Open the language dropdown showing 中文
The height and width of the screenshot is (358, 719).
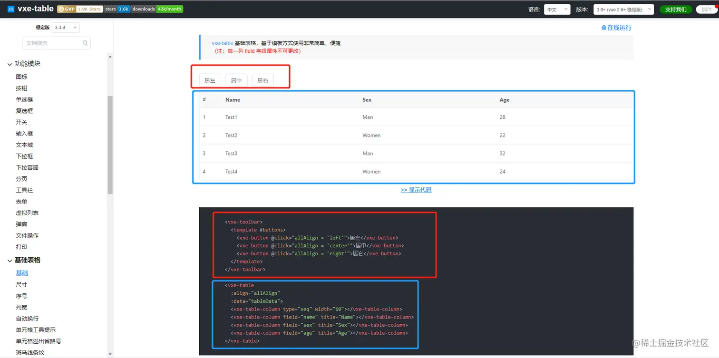[x=557, y=10]
